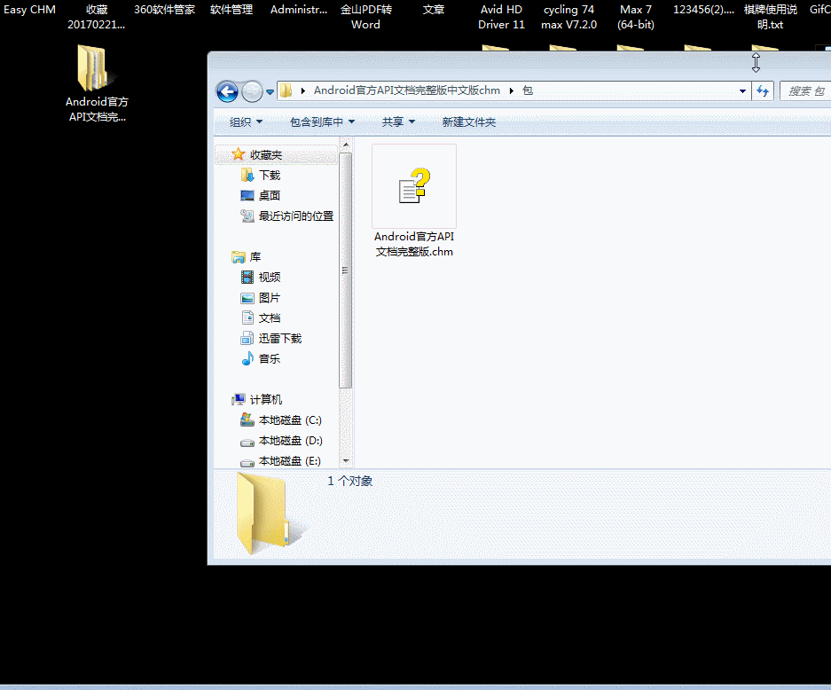
Task: Click the Forward navigation arrow in Explorer
Action: point(252,91)
